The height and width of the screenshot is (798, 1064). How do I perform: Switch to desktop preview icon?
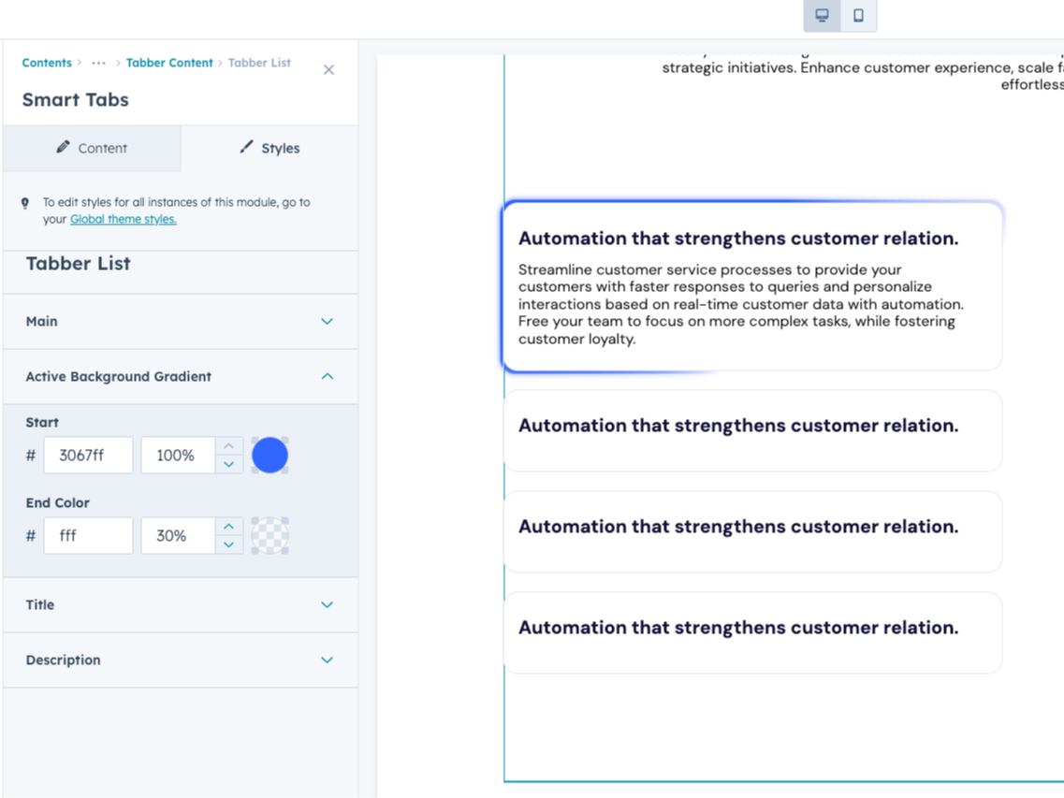(822, 16)
